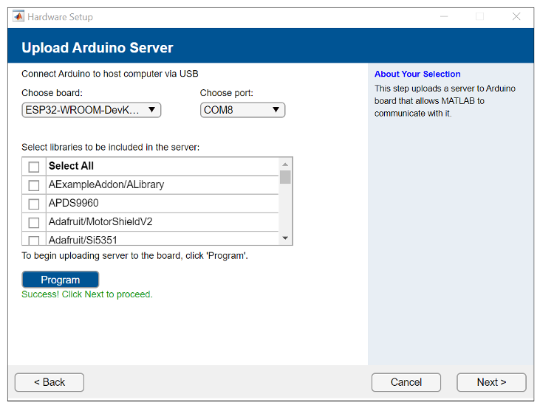Tick the Select All checkbox
540x408 pixels.
(x=34, y=167)
